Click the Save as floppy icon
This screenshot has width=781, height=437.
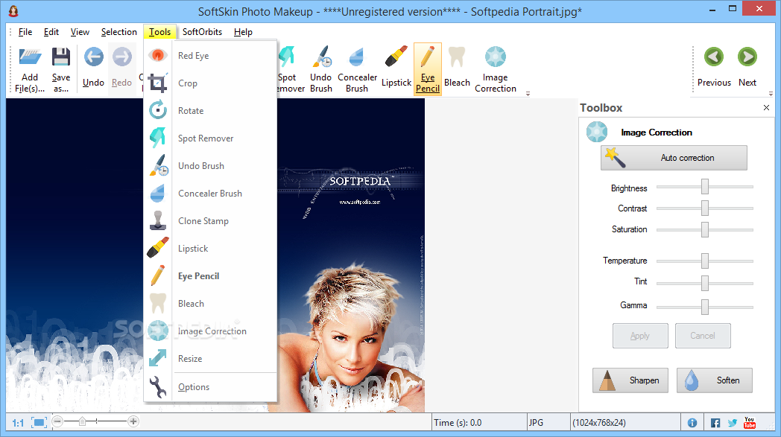(x=61, y=68)
